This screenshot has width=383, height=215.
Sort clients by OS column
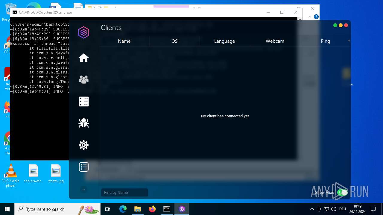tap(174, 41)
